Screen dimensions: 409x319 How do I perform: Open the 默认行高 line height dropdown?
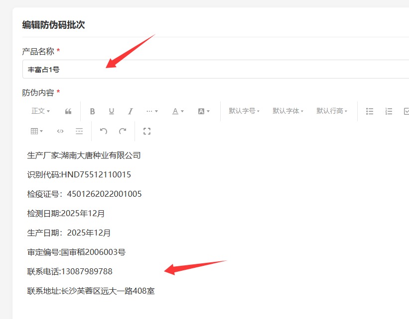(332, 111)
